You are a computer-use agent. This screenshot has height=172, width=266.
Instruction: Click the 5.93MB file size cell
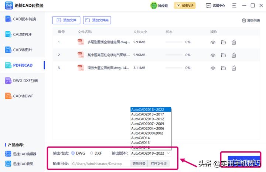coord(139,42)
